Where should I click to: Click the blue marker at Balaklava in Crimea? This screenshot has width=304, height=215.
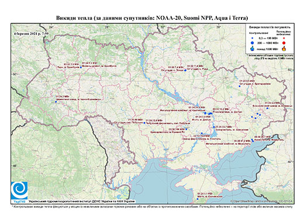tap(198, 199)
